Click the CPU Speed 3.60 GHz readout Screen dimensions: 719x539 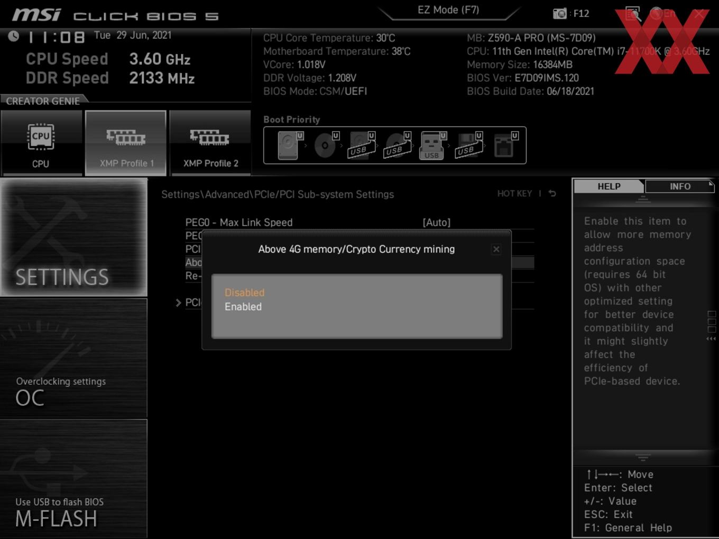click(108, 59)
